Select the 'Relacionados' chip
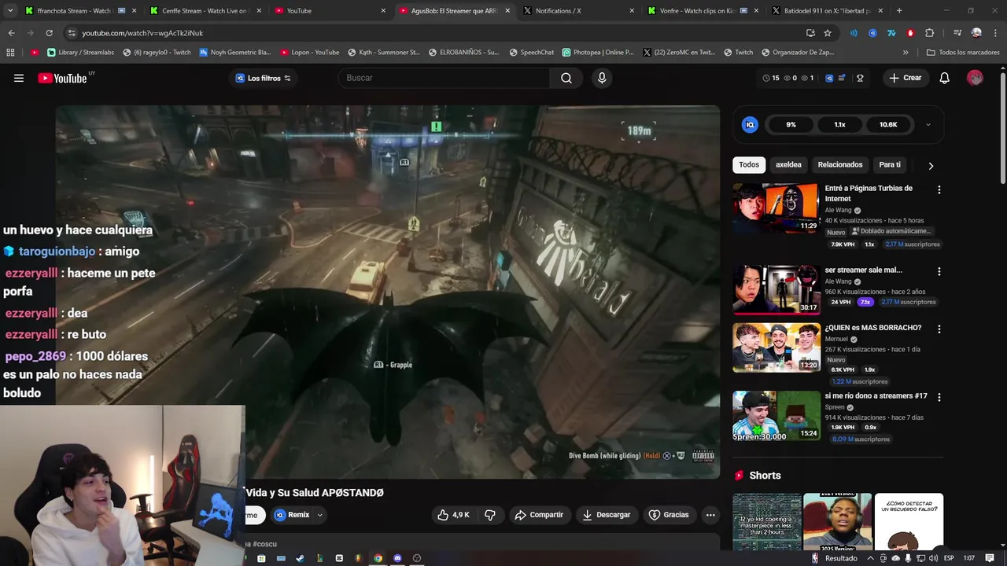 [840, 164]
